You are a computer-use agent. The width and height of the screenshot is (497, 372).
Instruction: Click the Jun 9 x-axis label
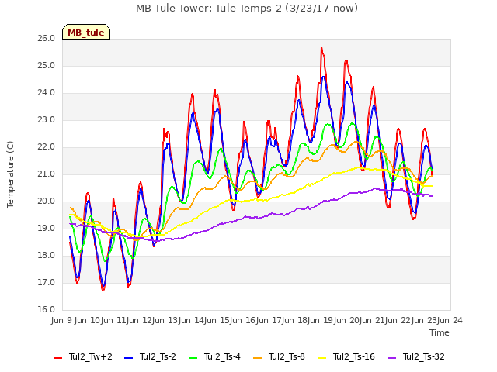click(x=62, y=321)
